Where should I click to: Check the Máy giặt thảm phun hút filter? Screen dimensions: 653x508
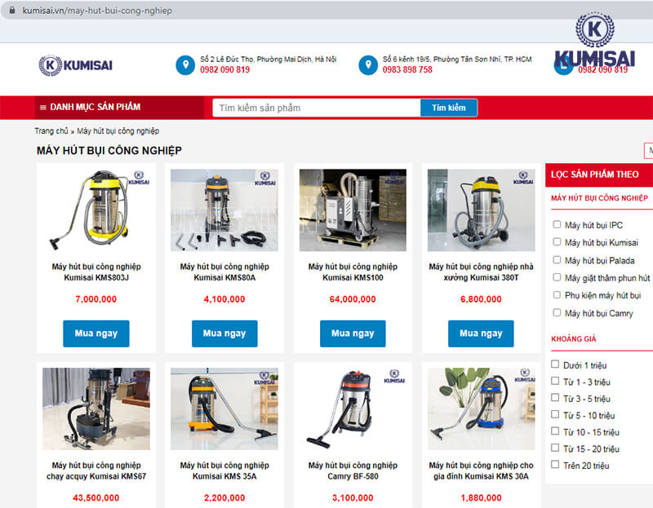[x=557, y=277]
